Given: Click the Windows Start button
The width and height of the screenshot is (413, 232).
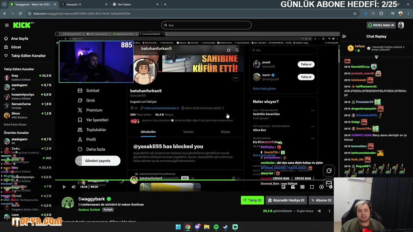Looking at the screenshot, I should (178, 227).
